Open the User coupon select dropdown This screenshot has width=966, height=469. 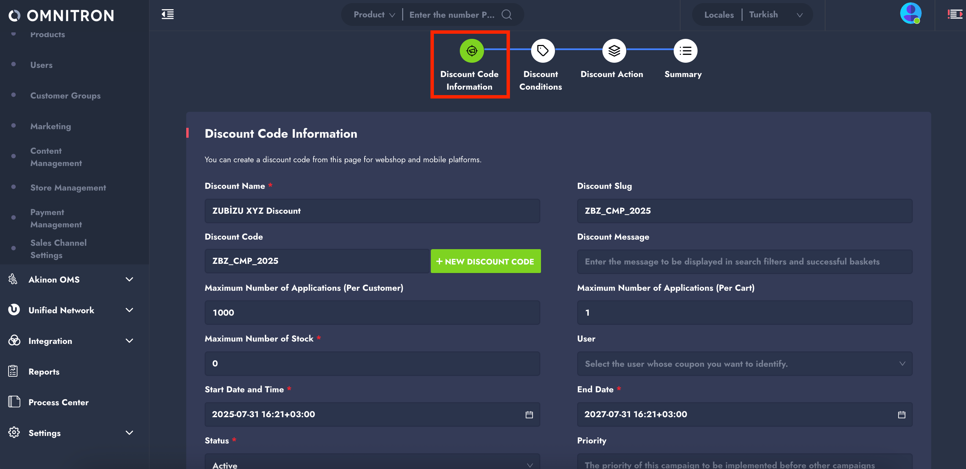pyautogui.click(x=744, y=364)
